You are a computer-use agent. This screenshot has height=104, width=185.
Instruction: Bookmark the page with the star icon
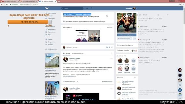pyautogui.click(x=180, y=5)
